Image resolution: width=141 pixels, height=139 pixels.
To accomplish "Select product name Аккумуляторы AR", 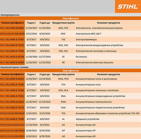I will 85,136.
